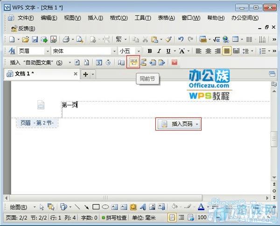Toggle justified alignment
This screenshot has width=280, height=226.
tap(227, 51)
